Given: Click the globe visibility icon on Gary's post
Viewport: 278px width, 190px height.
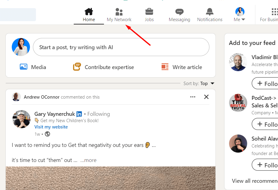Looking at the screenshot, I should click(x=47, y=134).
